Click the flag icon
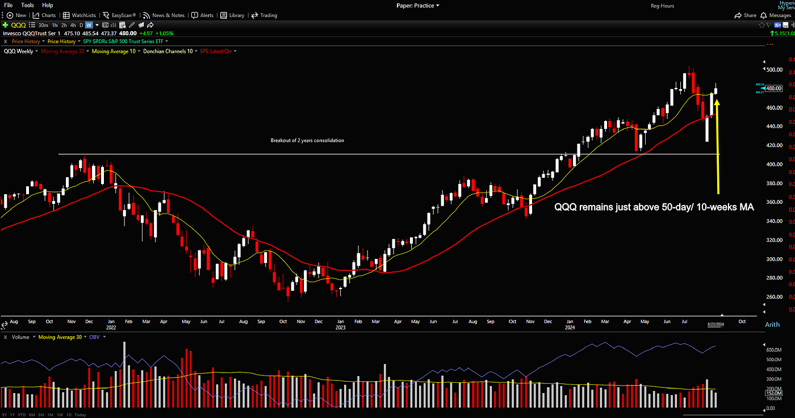This screenshot has height=418, width=795. click(769, 25)
